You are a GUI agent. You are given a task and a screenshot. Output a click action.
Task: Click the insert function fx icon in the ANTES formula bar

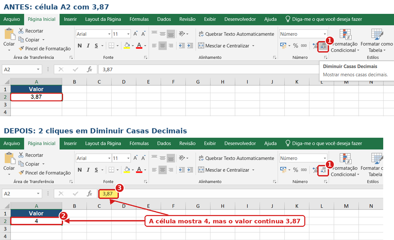tap(89, 70)
